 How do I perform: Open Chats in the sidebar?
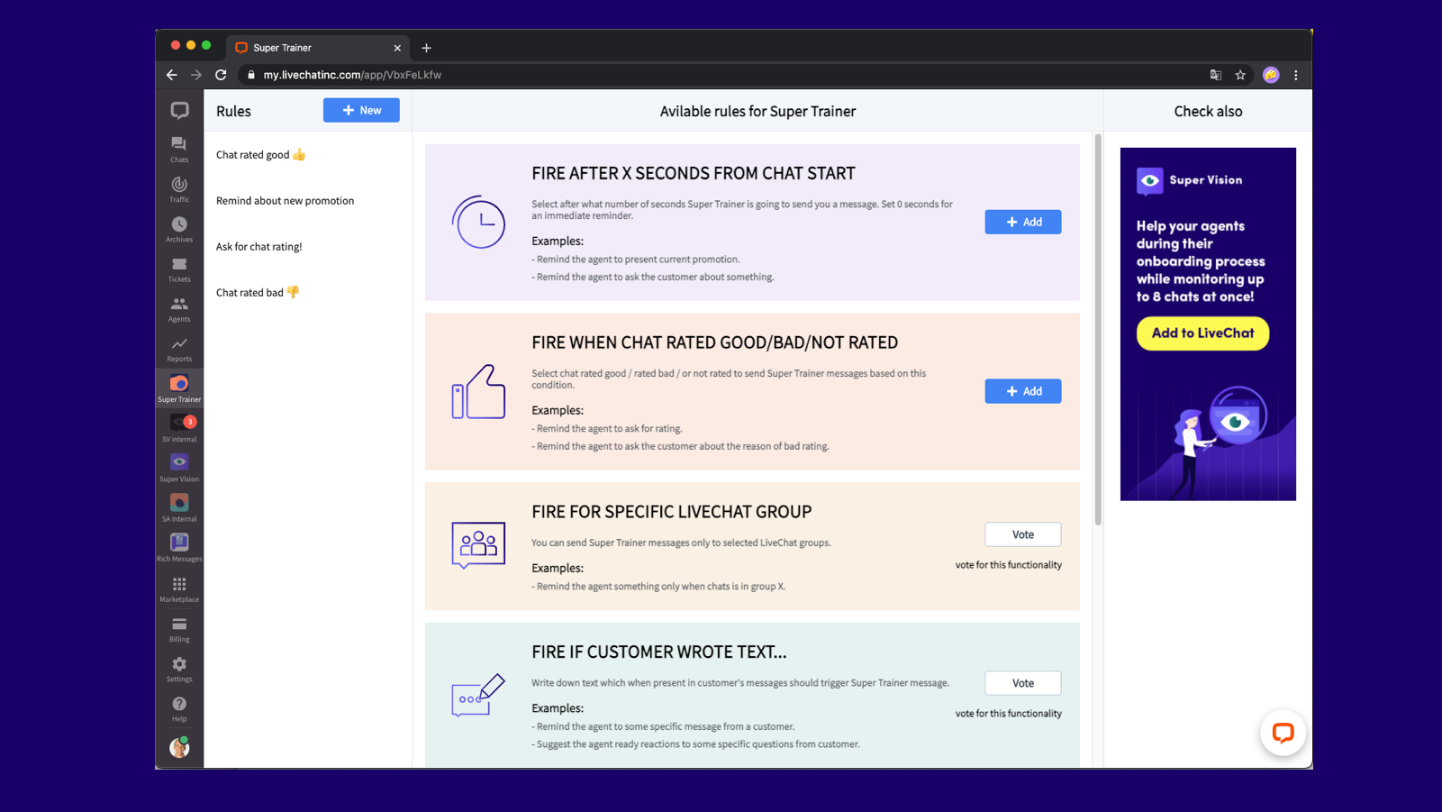tap(179, 150)
